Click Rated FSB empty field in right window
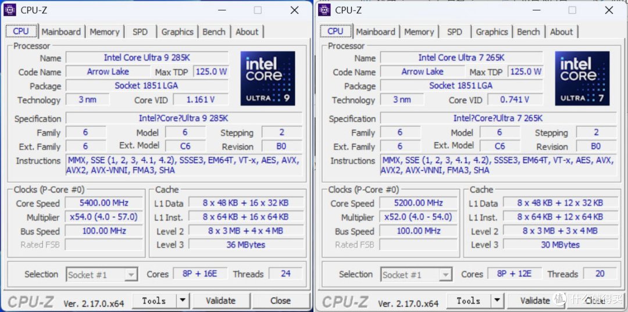The height and width of the screenshot is (312, 628). [x=419, y=245]
